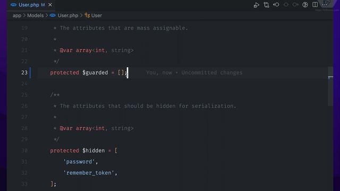
Task: Click comment 'The attributes that should be hidden for serialization.'
Action: coord(148,106)
